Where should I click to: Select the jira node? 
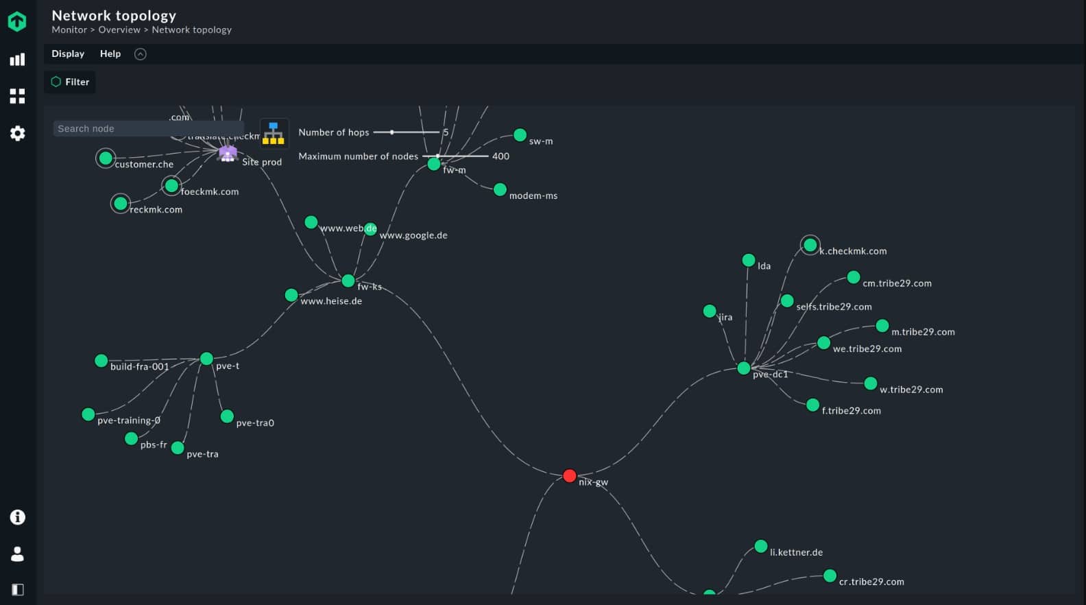click(710, 311)
